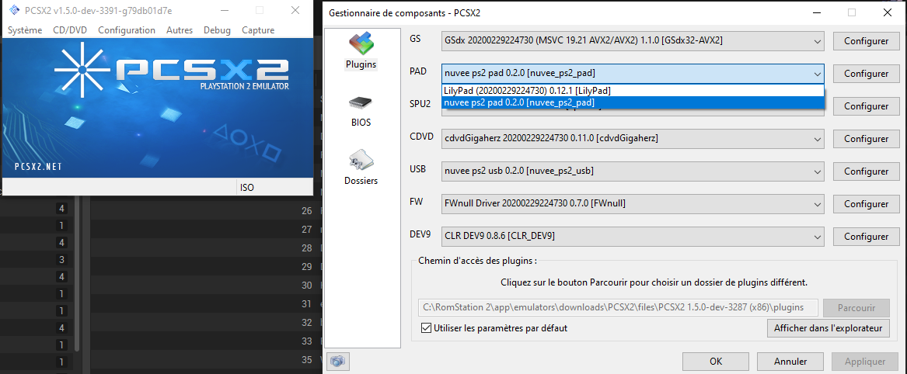Click Configurer for the DEV9 plugin

pos(866,237)
